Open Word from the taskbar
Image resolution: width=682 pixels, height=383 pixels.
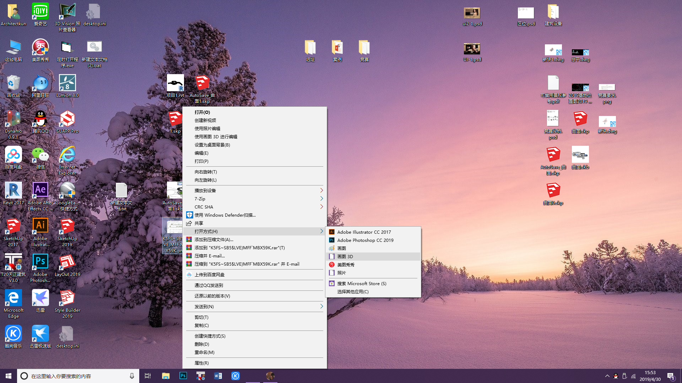[x=218, y=376]
